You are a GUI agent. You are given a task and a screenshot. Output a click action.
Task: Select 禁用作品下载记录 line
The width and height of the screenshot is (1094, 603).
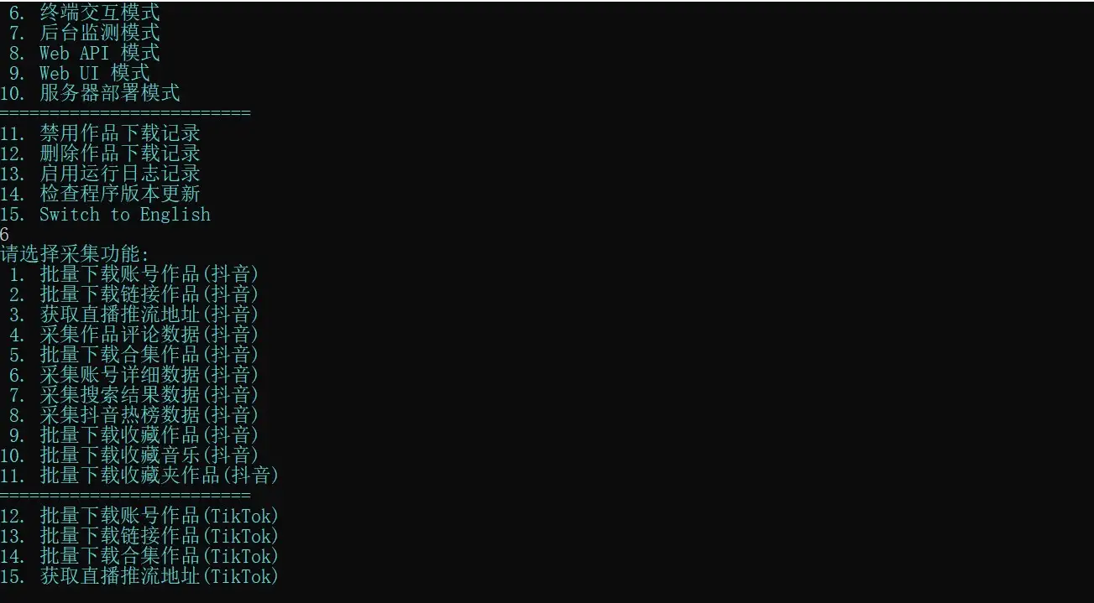[x=100, y=133]
